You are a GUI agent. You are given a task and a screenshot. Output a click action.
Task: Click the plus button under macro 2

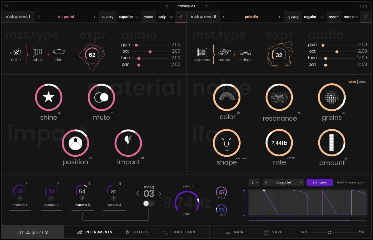(x=51, y=198)
